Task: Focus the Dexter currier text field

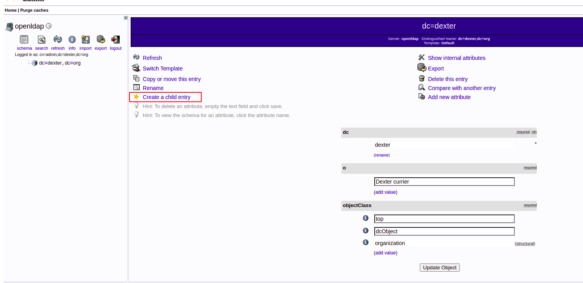Action: [444, 182]
